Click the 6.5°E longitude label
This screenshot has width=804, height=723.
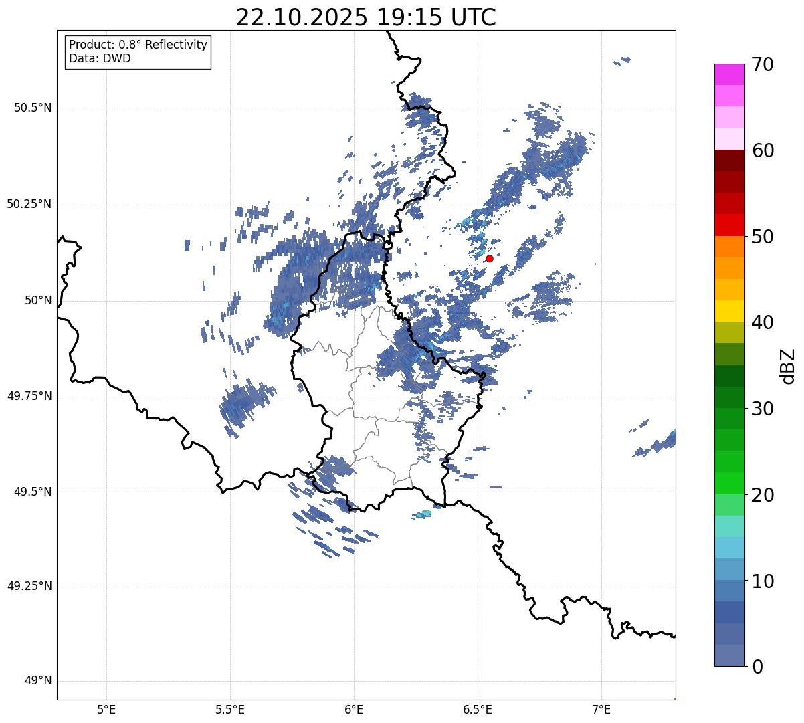pyautogui.click(x=478, y=709)
